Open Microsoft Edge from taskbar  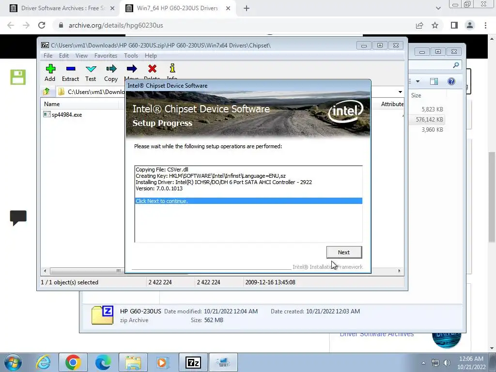(103, 362)
